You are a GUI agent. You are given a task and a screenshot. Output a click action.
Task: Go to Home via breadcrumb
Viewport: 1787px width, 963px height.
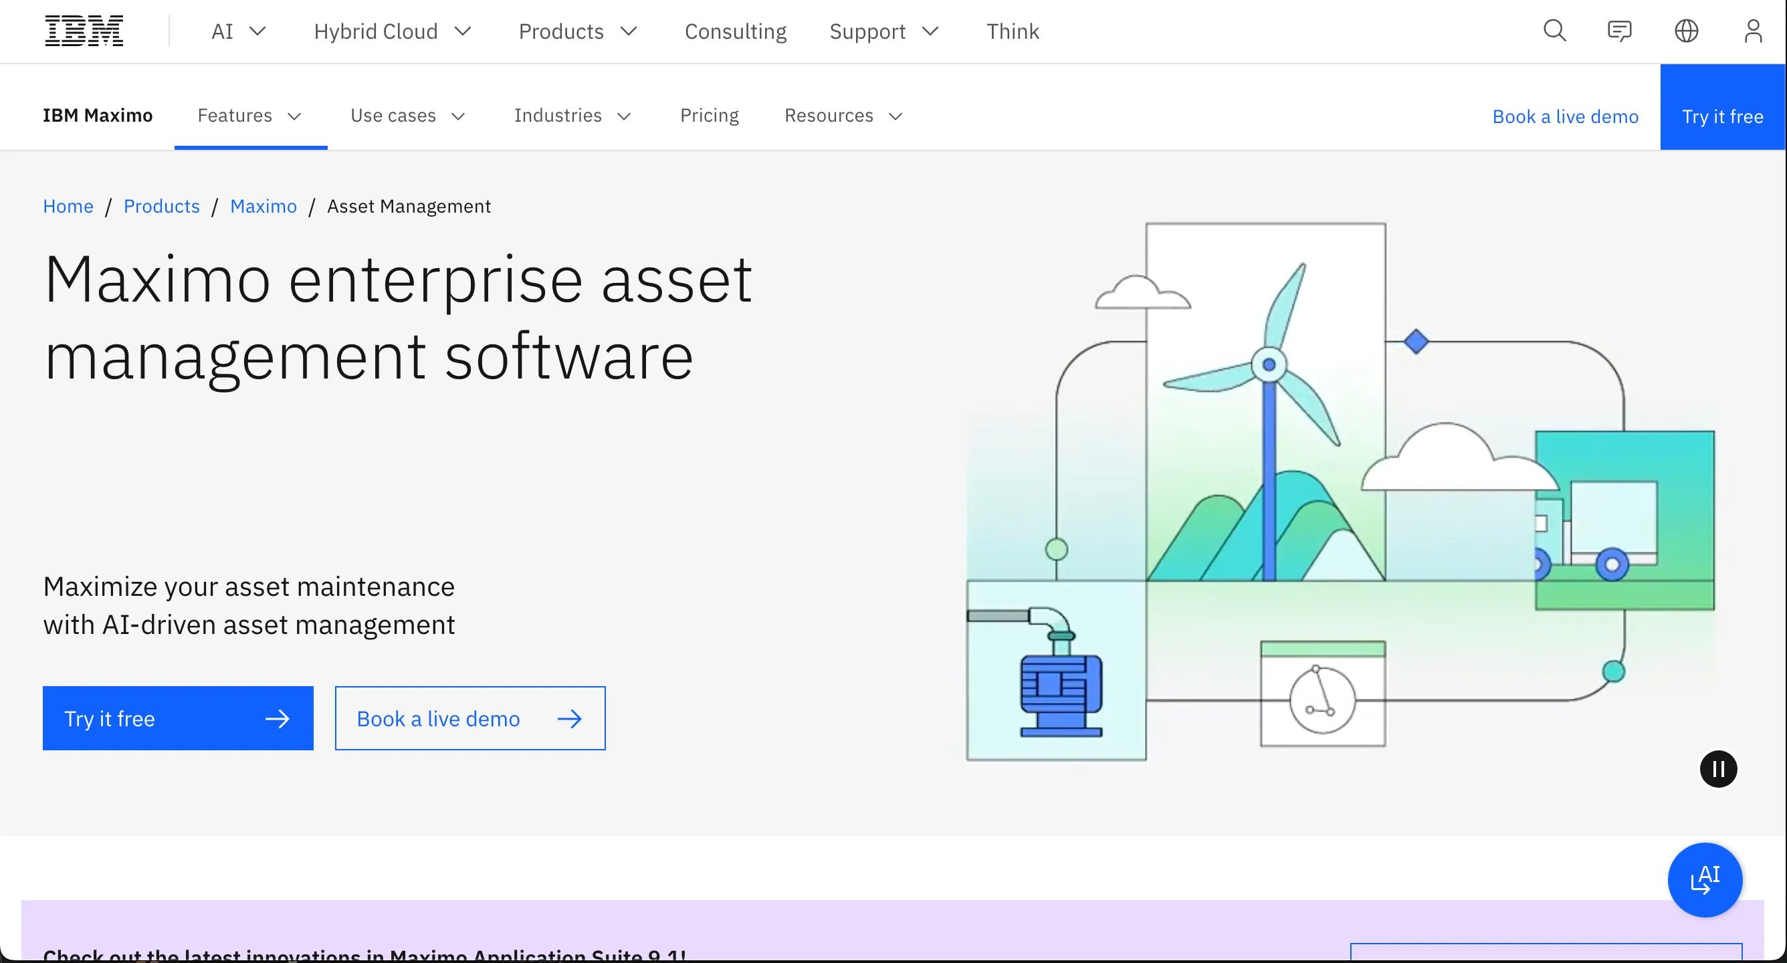pyautogui.click(x=68, y=206)
